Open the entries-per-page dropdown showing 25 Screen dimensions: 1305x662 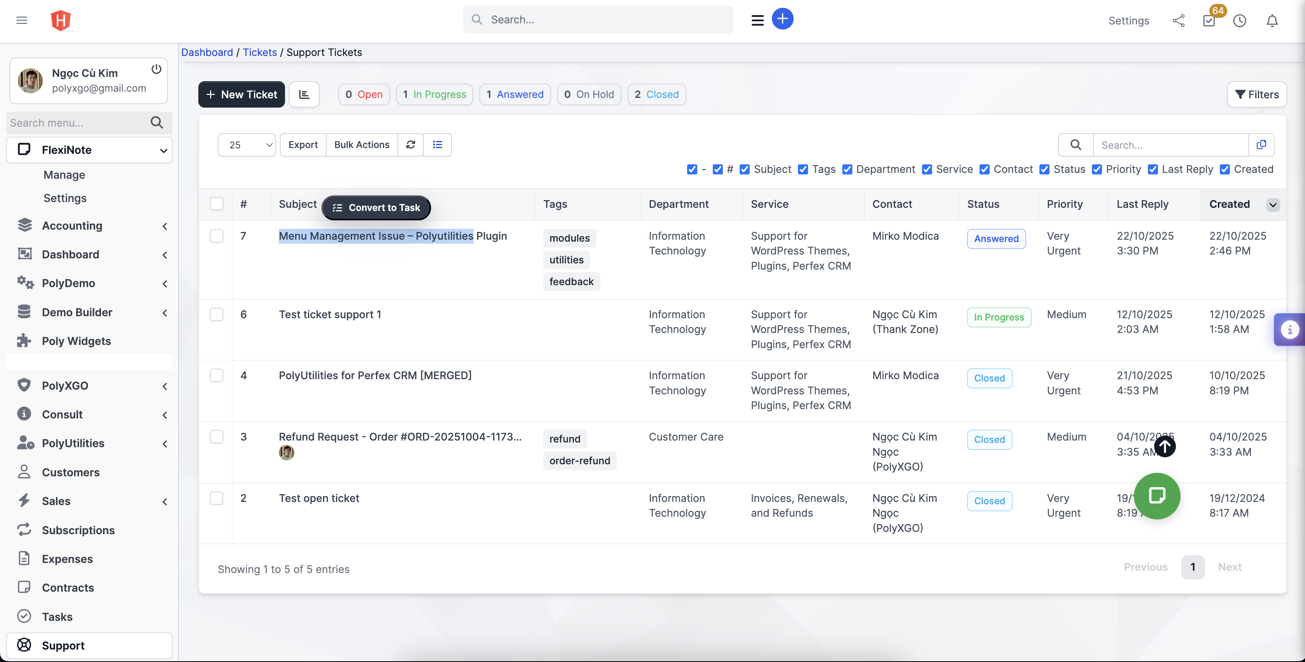click(247, 145)
